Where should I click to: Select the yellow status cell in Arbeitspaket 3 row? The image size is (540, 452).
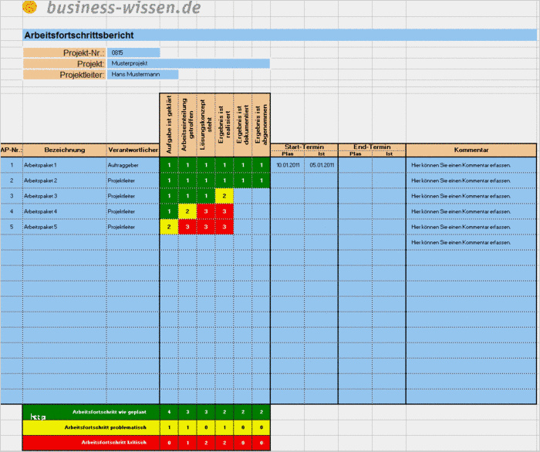click(224, 196)
